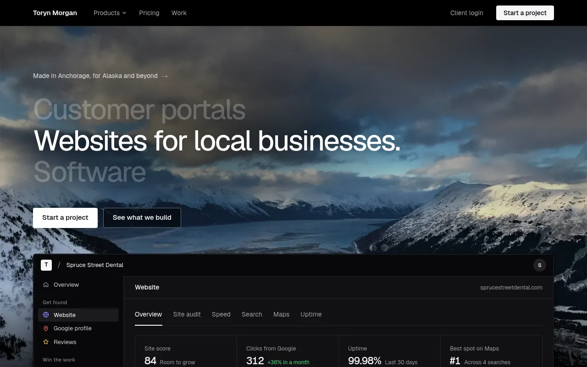
Task: Click the faded Software headline
Action: (x=90, y=172)
